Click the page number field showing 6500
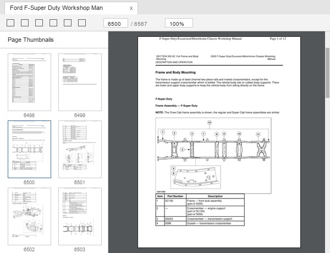Screen dimensions: 330x253 pos(116,23)
